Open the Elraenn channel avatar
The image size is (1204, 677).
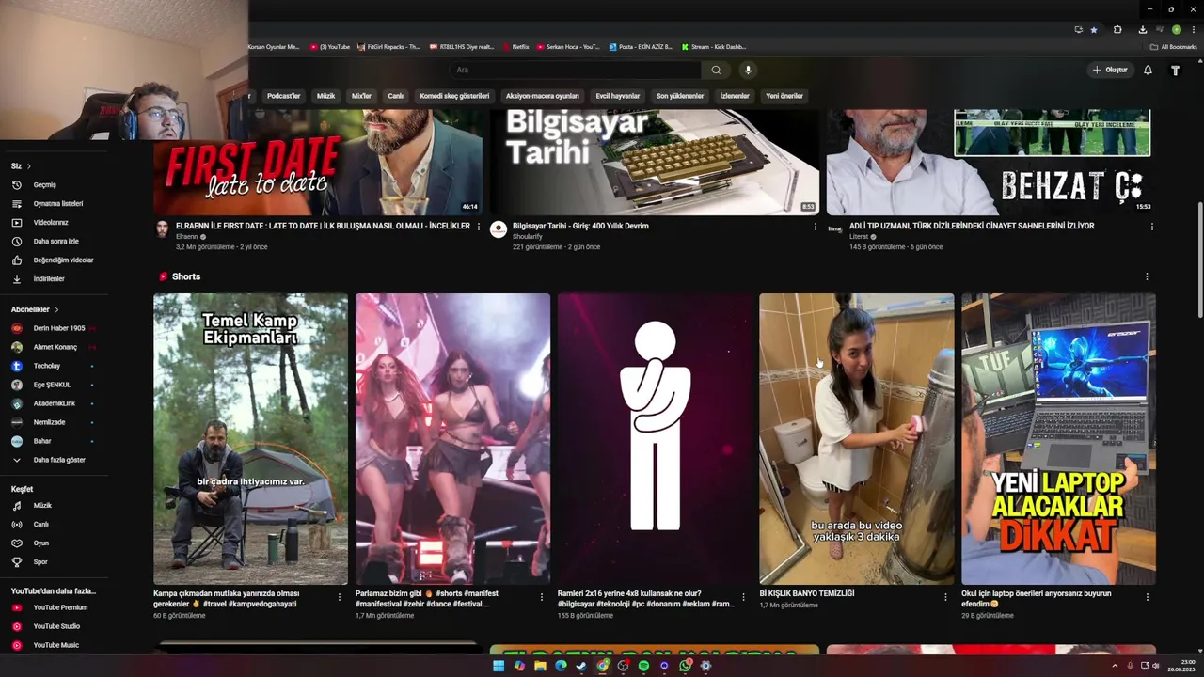click(x=162, y=229)
